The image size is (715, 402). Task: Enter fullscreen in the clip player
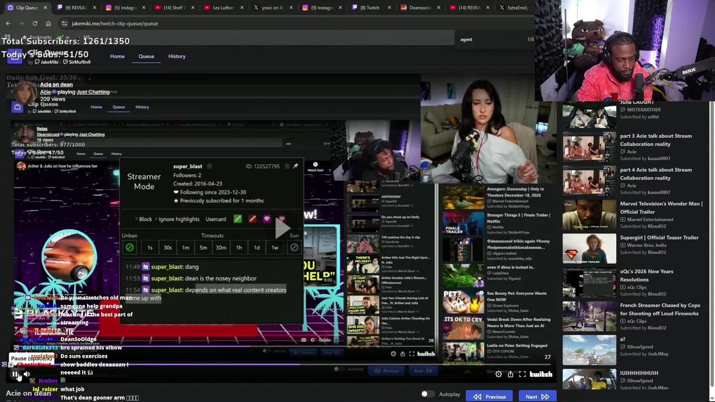pyautogui.click(x=522, y=375)
